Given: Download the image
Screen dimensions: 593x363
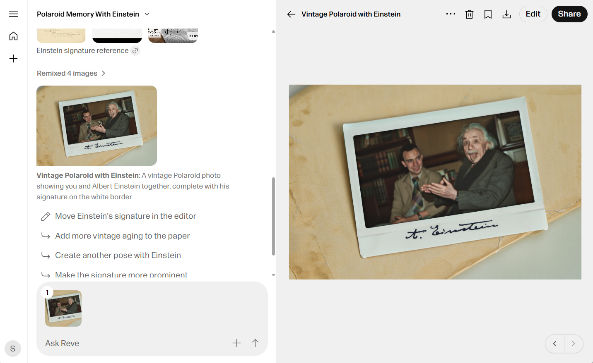Looking at the screenshot, I should (506, 14).
